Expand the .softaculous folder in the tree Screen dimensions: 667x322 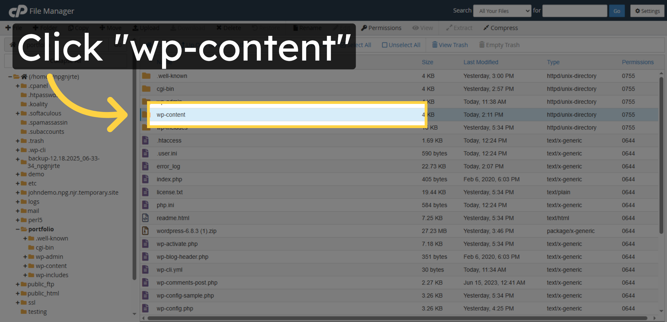[17, 113]
